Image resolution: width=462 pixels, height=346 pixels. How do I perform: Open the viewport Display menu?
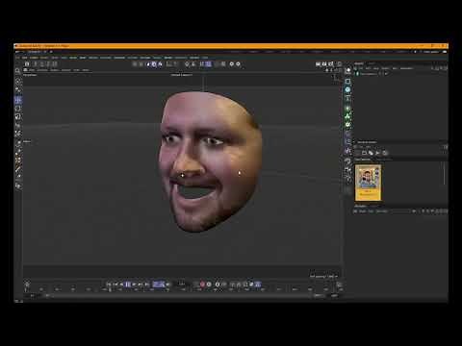click(55, 70)
